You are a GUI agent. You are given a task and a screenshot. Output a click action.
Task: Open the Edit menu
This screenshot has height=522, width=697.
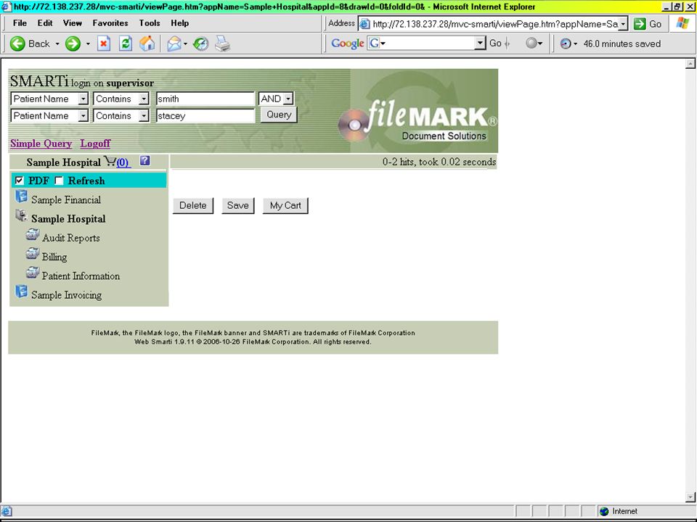[45, 23]
